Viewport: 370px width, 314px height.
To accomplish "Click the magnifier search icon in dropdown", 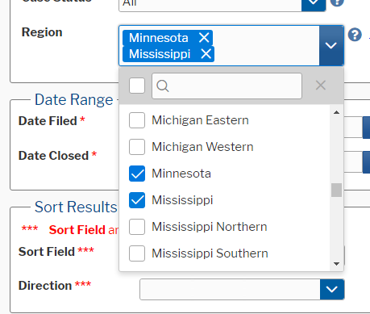I will click(x=163, y=86).
